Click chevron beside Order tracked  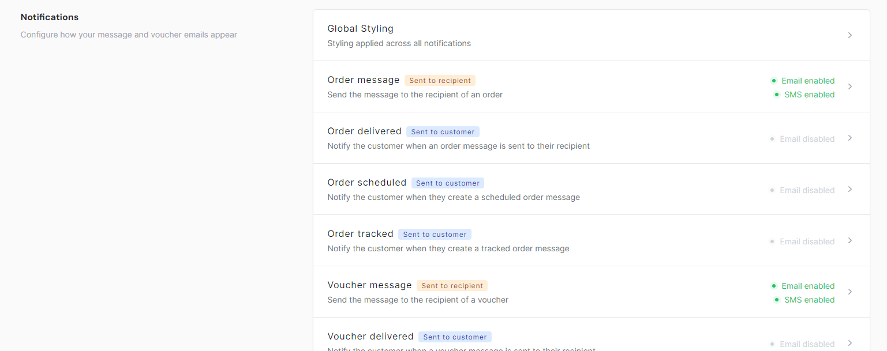(850, 240)
